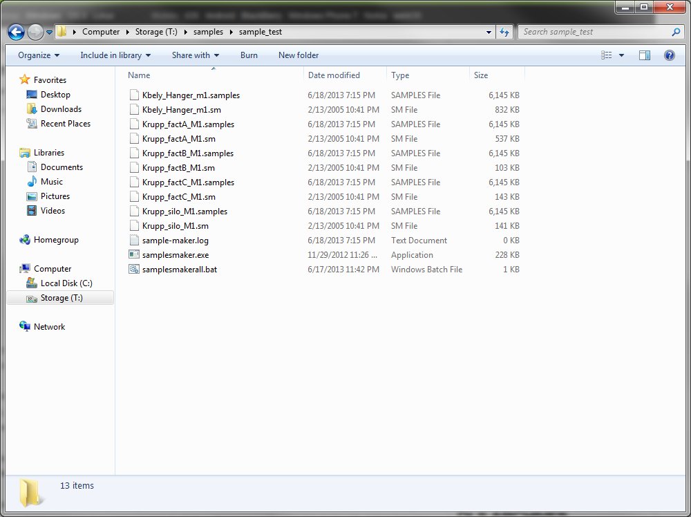Click the Pictures library icon
The image size is (691, 517).
click(31, 196)
